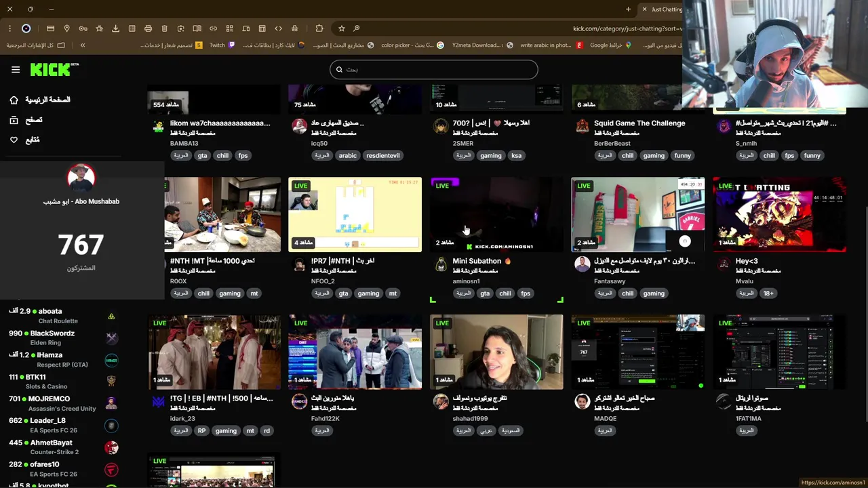This screenshot has height=488, width=868.
Task: Click the RP tag under idark_23
Action: (201, 430)
